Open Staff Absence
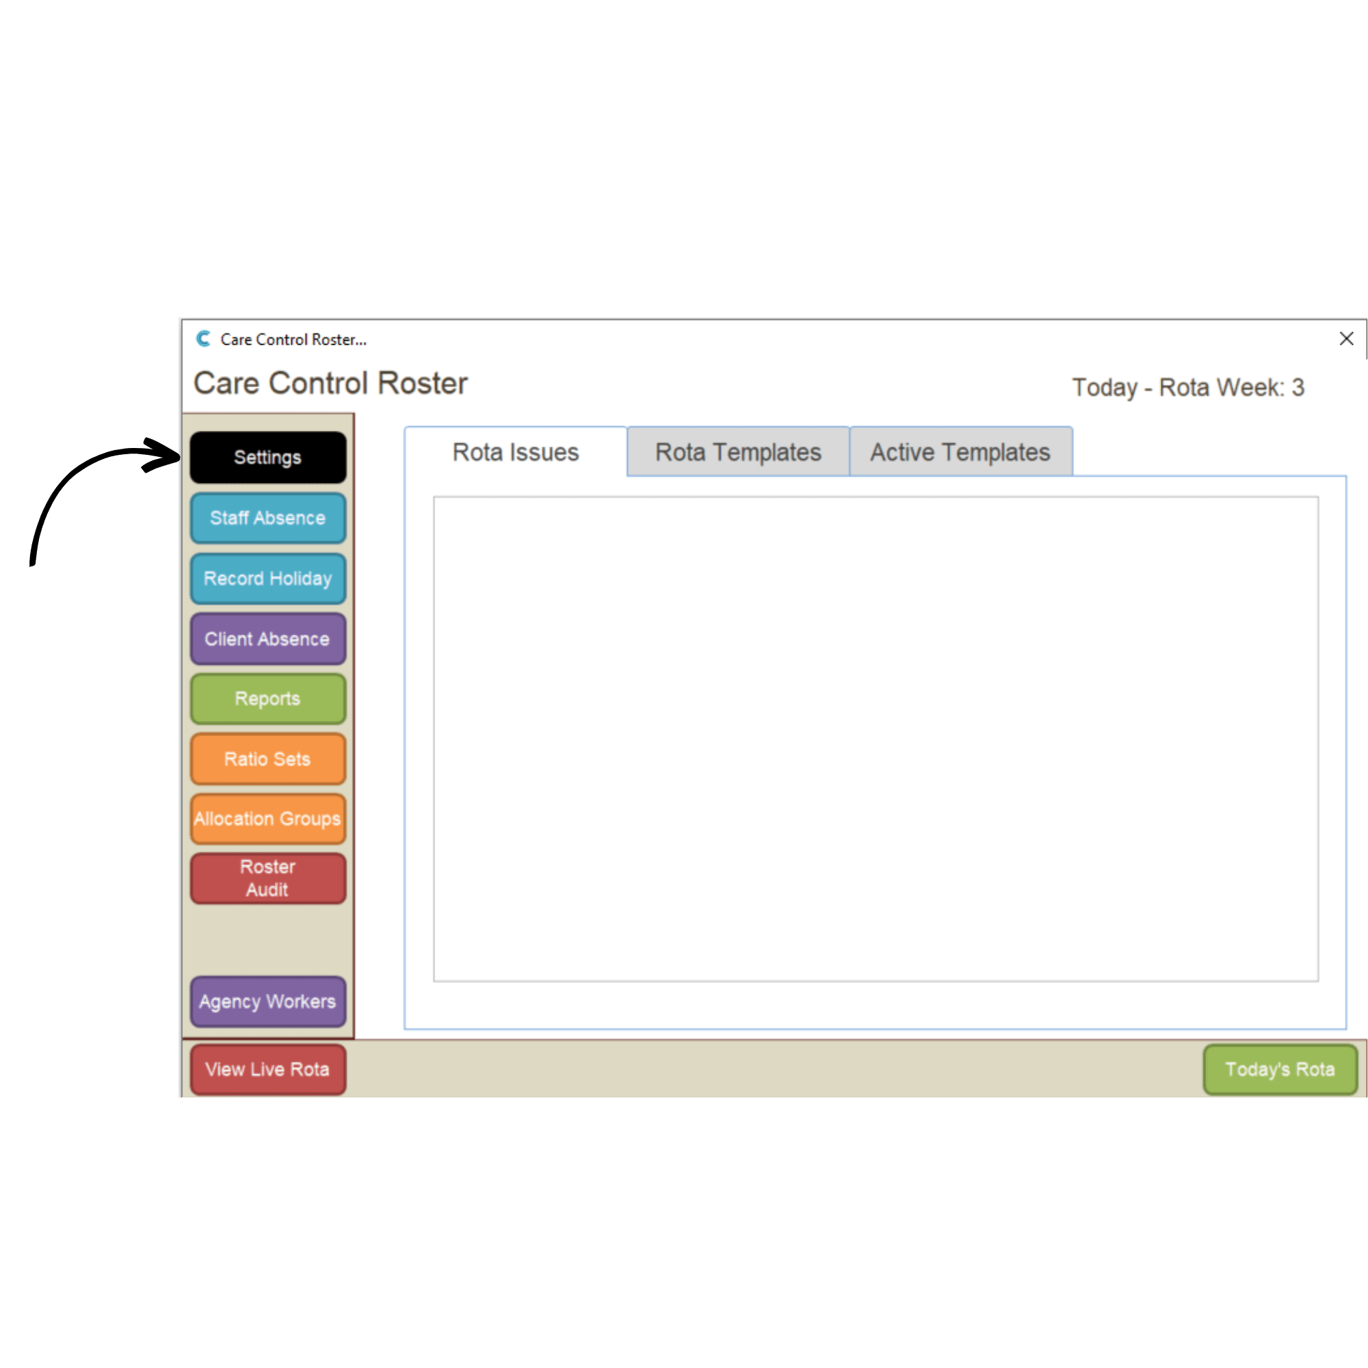Viewport: 1368px width, 1368px height. (x=267, y=518)
